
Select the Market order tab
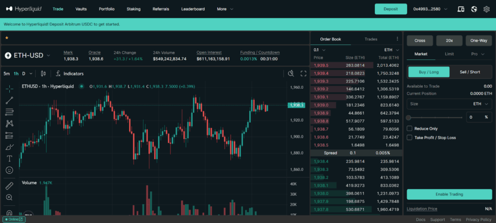(420, 54)
